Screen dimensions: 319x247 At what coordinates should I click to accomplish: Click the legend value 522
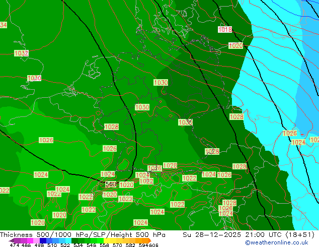pyautogui.click(x=65, y=245)
